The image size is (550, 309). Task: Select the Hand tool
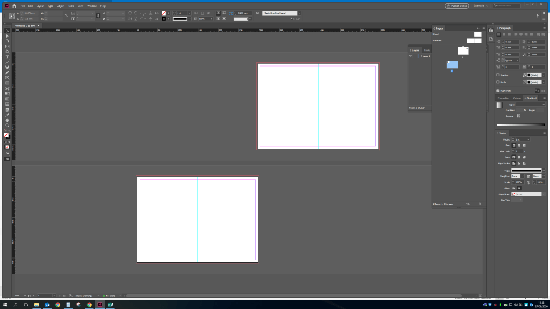click(x=7, y=120)
